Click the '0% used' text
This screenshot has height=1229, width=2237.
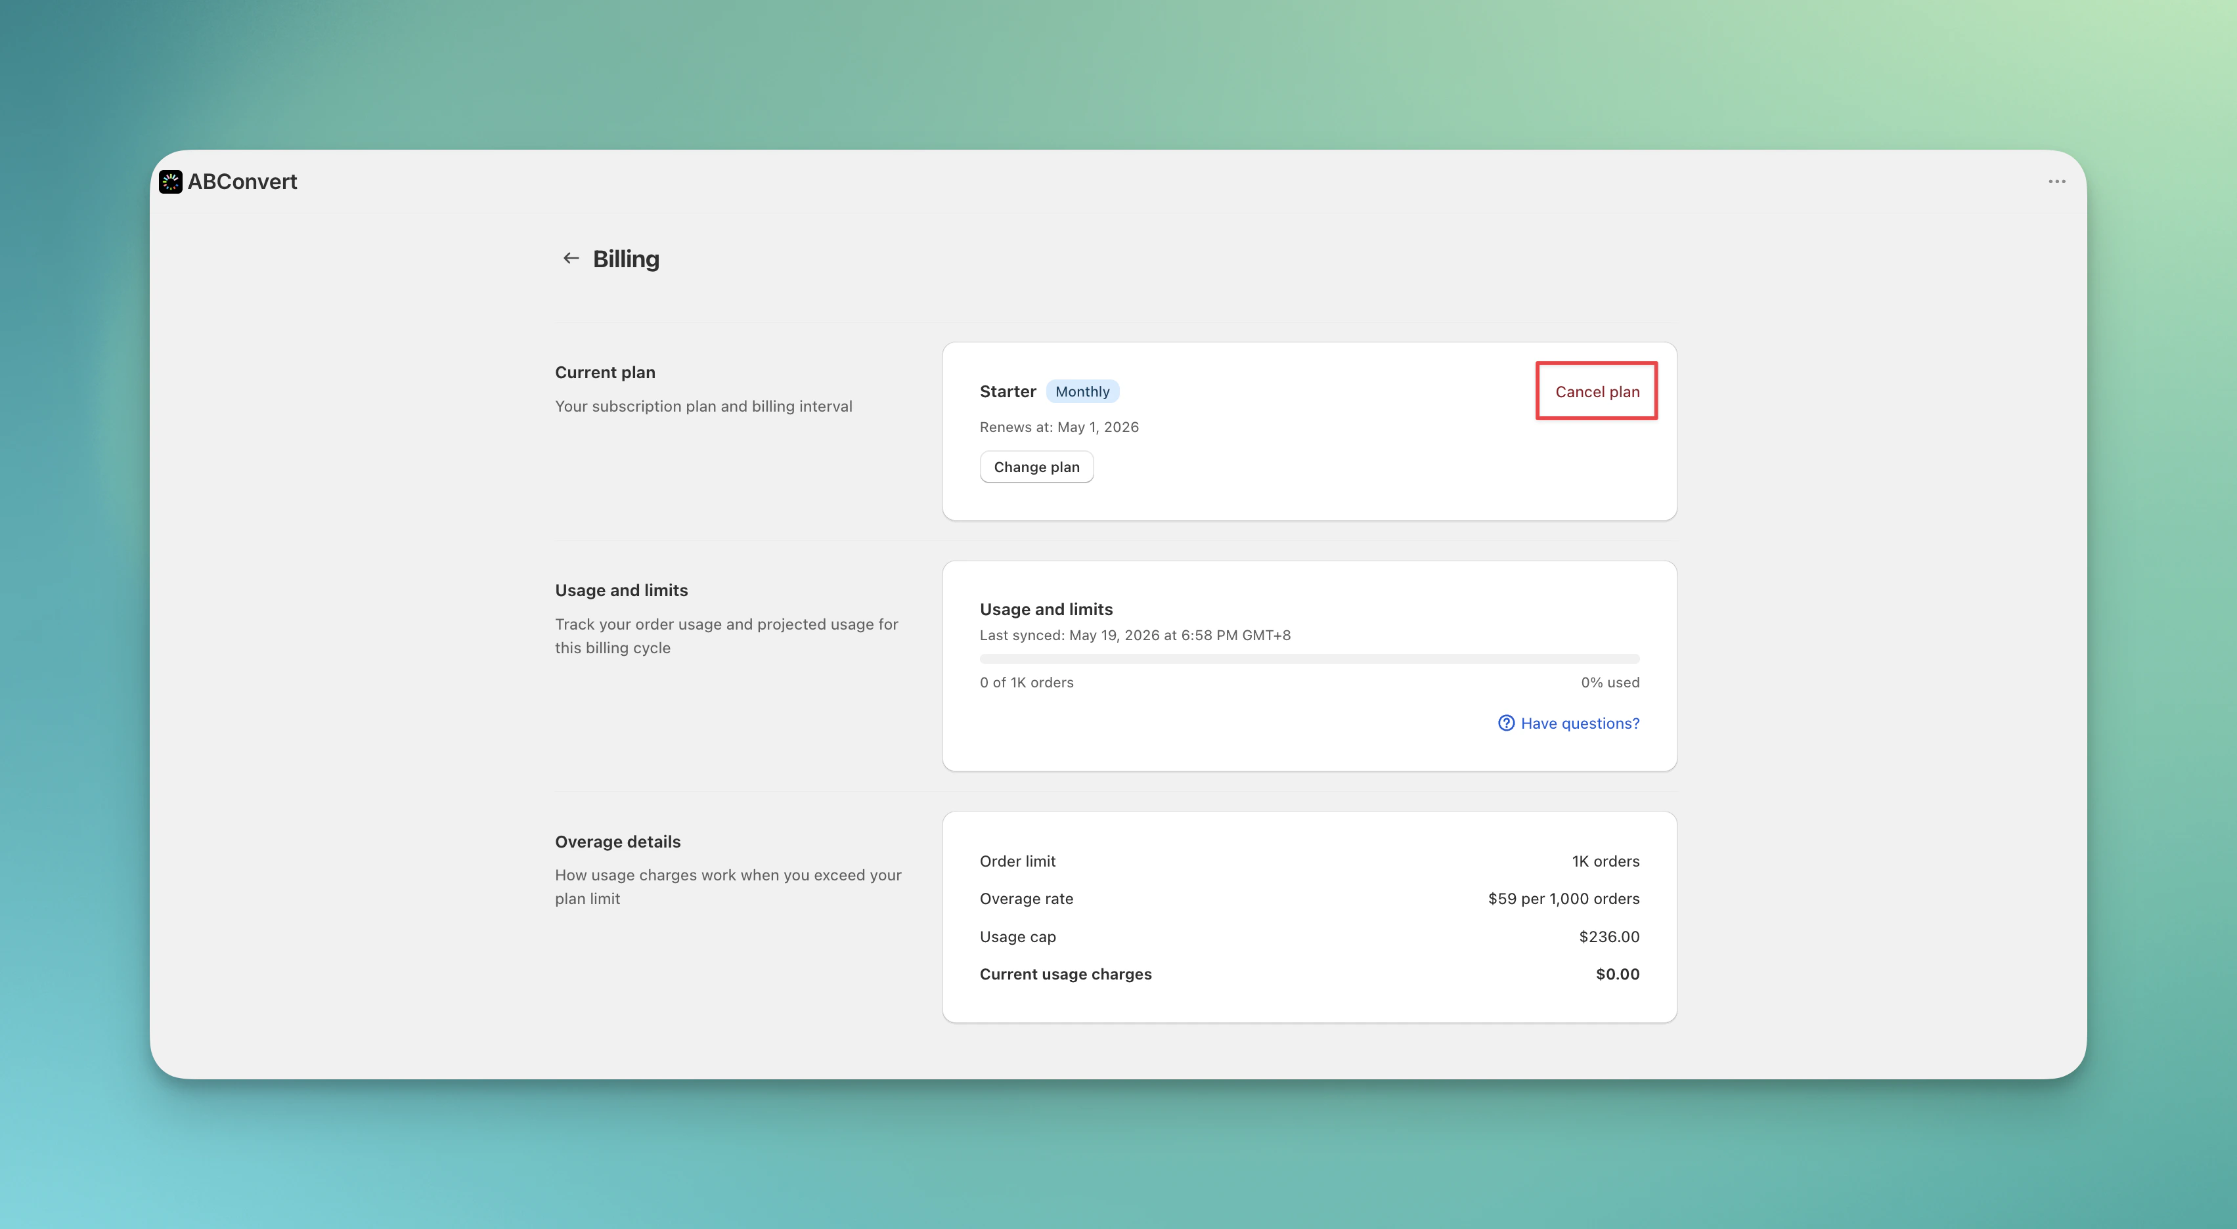[x=1610, y=682]
